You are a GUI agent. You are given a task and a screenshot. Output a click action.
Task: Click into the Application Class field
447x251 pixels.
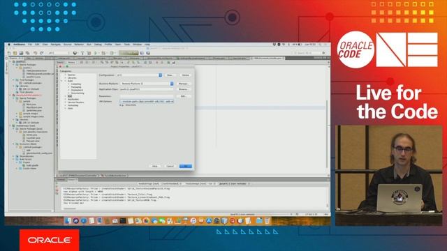pyautogui.click(x=147, y=89)
